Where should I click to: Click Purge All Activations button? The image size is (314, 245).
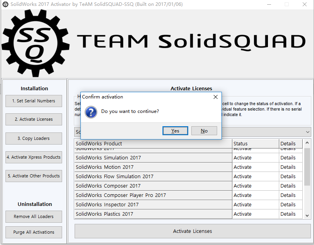34,232
